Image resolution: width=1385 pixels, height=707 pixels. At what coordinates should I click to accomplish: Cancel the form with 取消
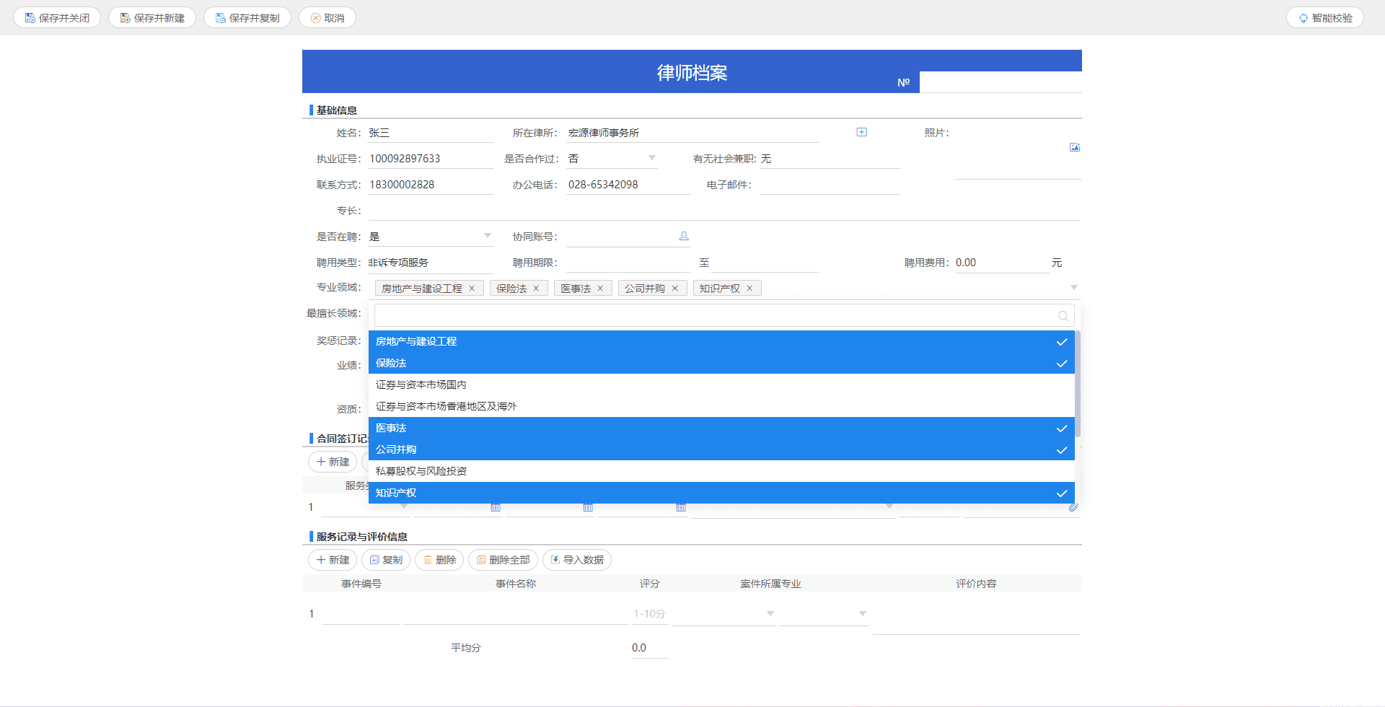327,18
